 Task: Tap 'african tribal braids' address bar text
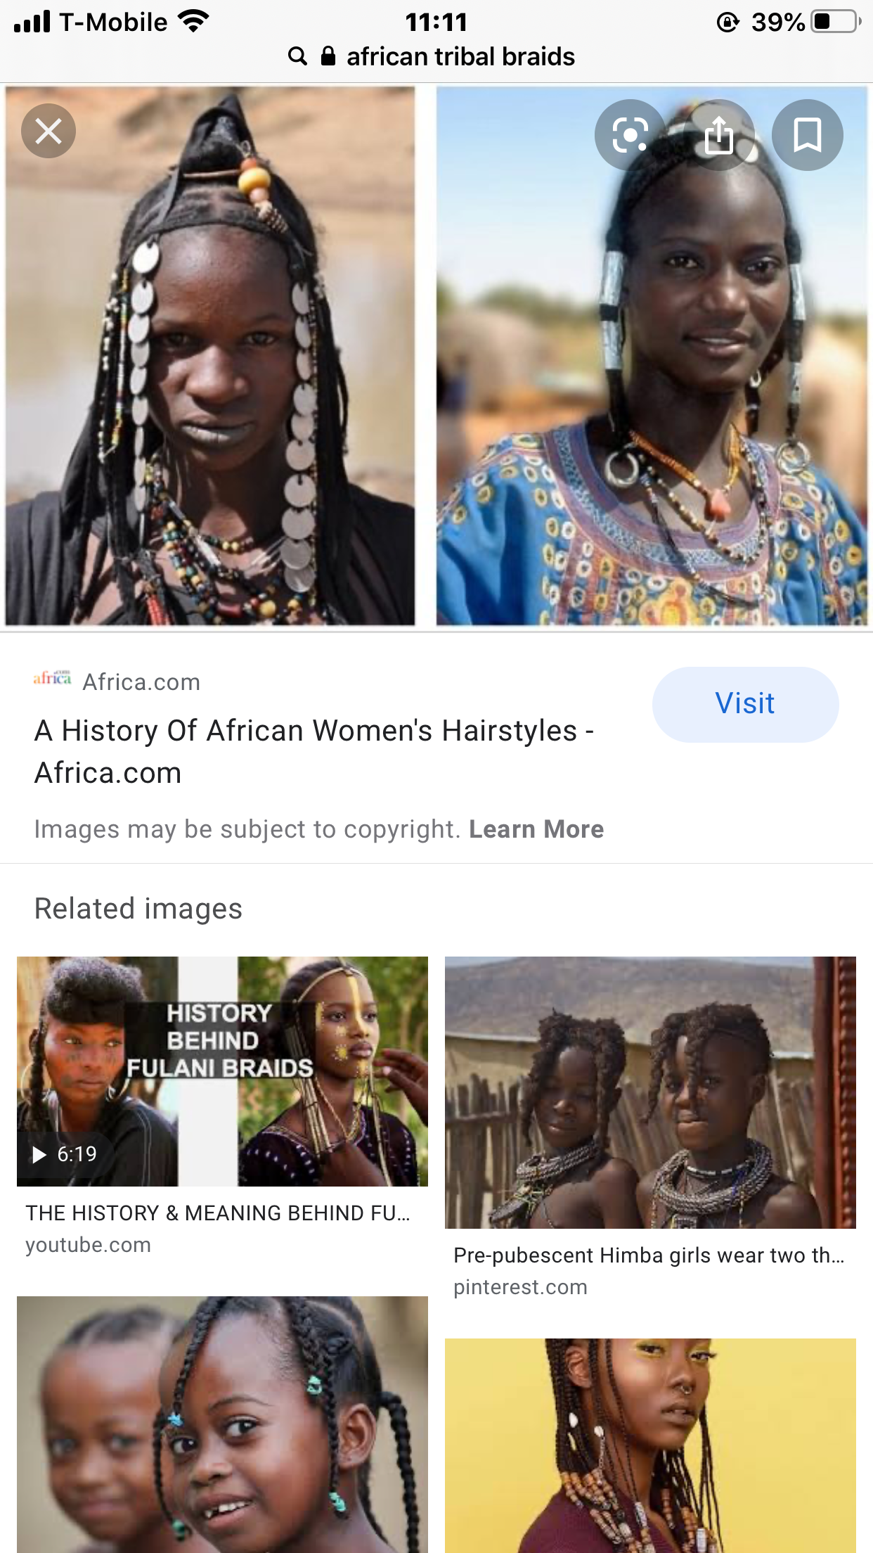click(x=460, y=56)
